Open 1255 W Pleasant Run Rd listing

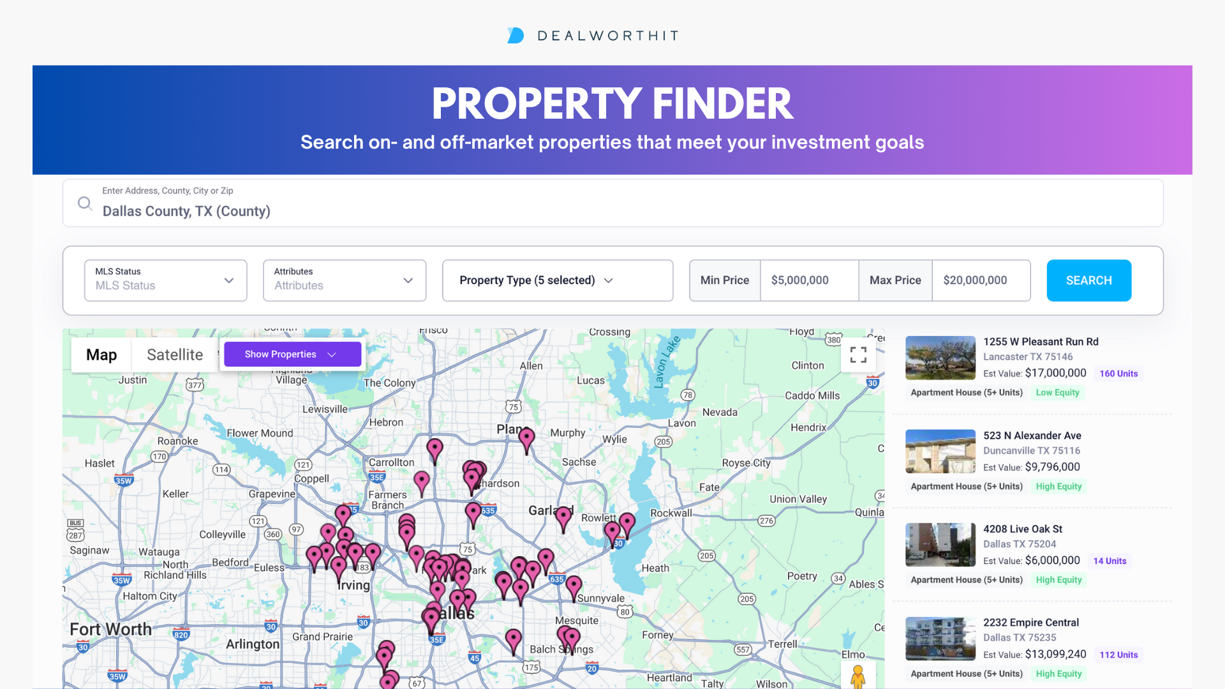tap(1041, 342)
